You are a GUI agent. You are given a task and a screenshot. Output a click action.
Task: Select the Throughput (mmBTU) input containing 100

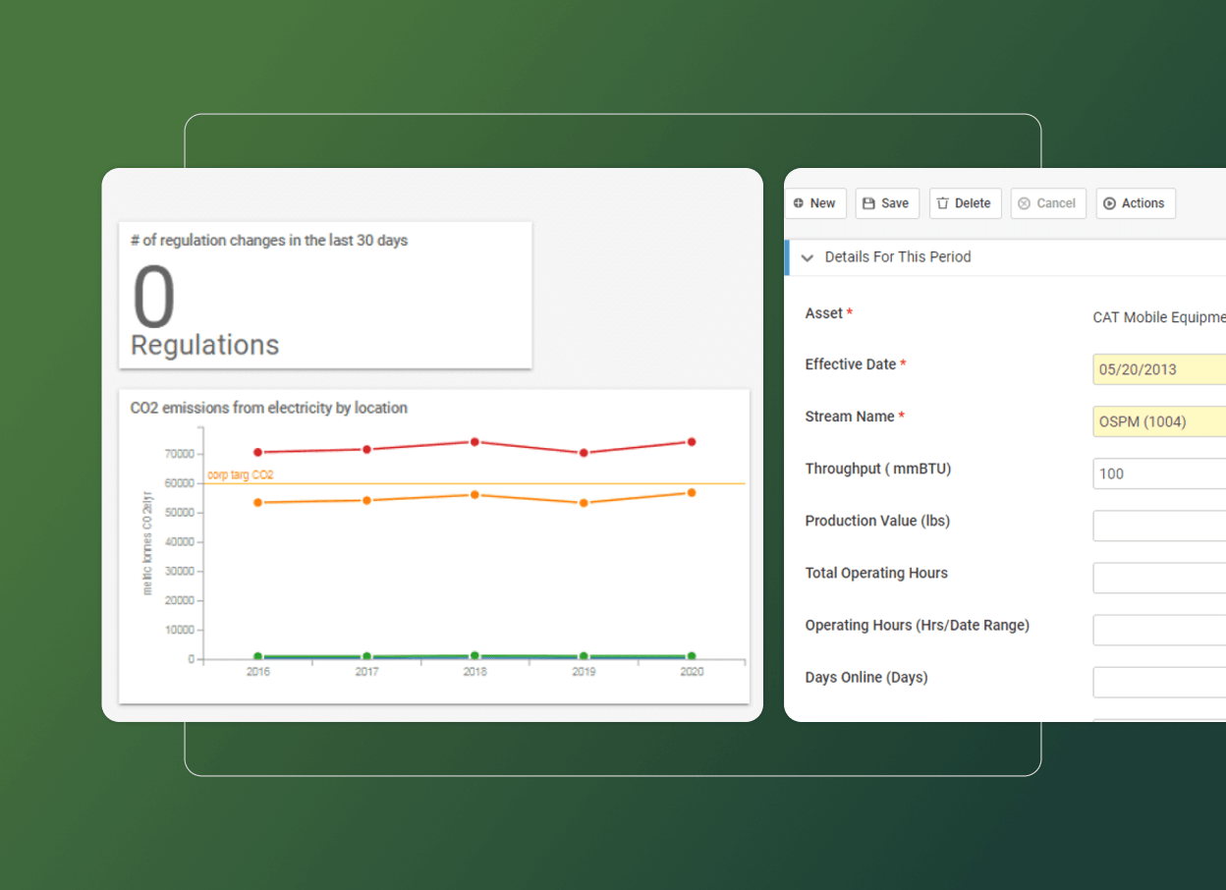click(x=1159, y=473)
